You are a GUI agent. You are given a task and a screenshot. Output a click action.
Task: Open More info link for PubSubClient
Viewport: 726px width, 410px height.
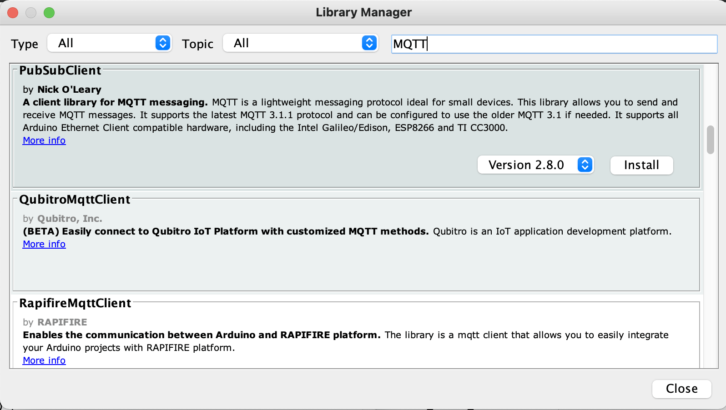pyautogui.click(x=44, y=140)
